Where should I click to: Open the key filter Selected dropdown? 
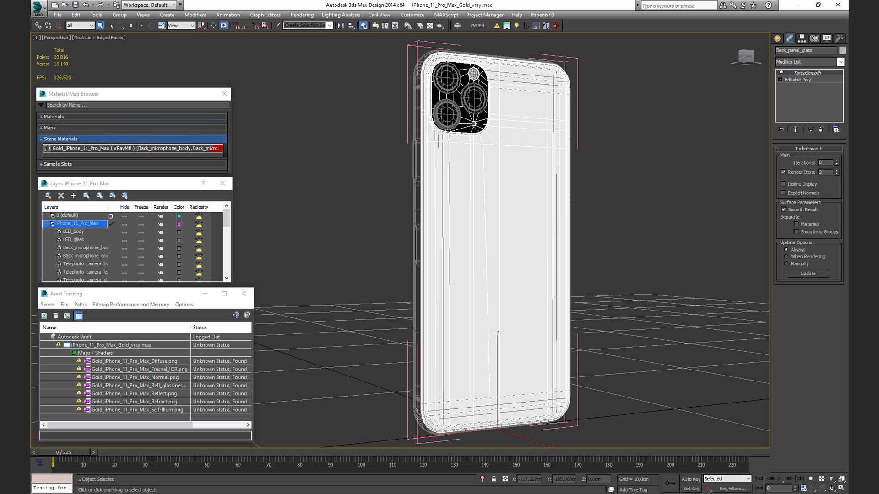727,479
